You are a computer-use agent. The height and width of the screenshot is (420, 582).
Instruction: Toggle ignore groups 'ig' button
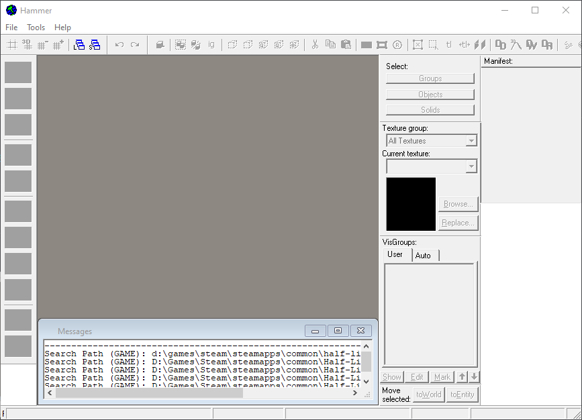coord(211,45)
